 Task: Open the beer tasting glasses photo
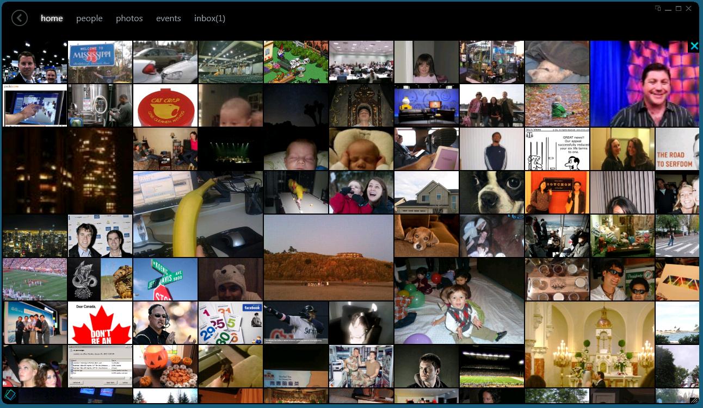(x=557, y=279)
